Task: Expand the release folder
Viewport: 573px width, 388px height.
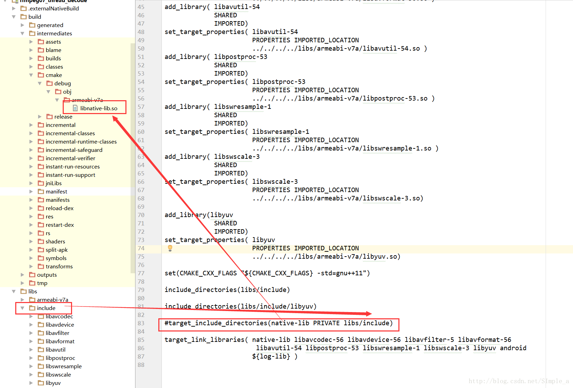Action: coord(40,117)
